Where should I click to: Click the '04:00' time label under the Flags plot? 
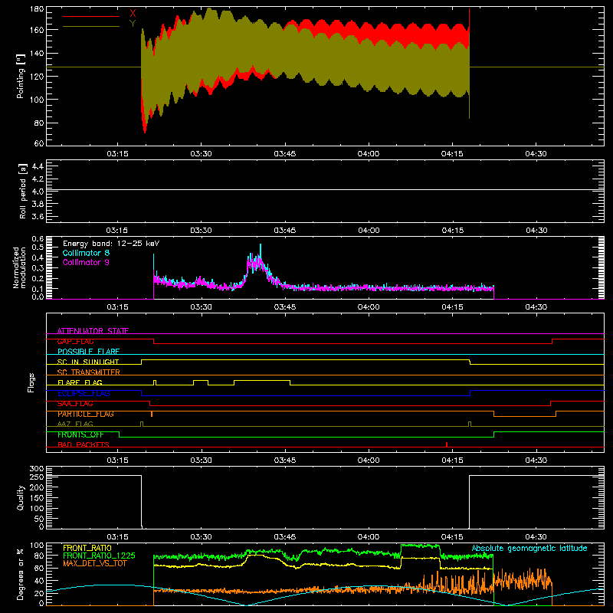tap(369, 461)
